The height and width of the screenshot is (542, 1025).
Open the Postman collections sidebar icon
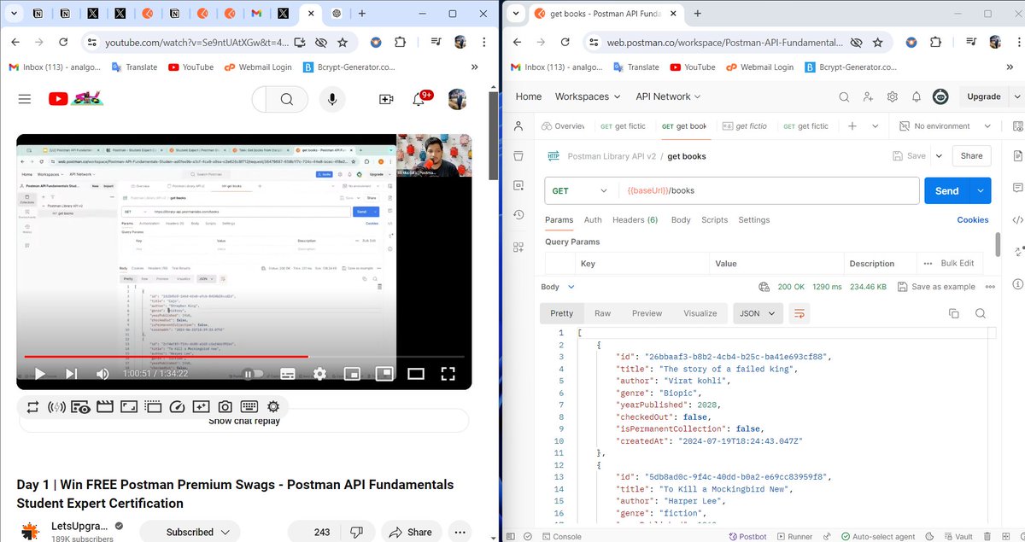(x=518, y=156)
